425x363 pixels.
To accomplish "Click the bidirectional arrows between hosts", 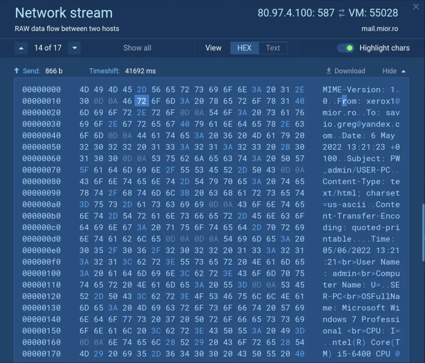I will click(342, 13).
